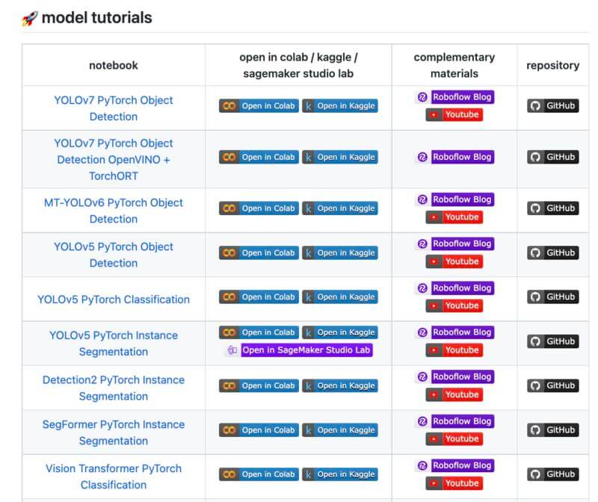Open Detection2 PyTorch Instance Segmentation link

point(114,388)
